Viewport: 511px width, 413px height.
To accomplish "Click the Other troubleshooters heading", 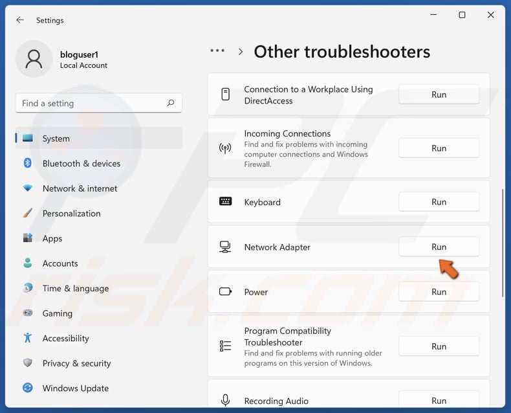I will 342,52.
